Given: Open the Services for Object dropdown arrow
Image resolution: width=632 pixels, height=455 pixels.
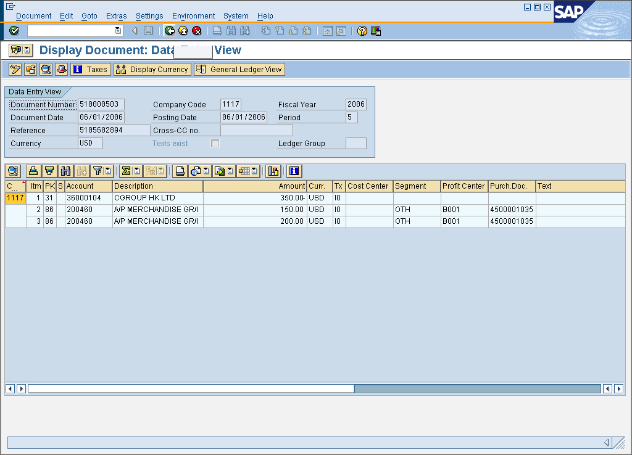Looking at the screenshot, I should coord(27,50).
